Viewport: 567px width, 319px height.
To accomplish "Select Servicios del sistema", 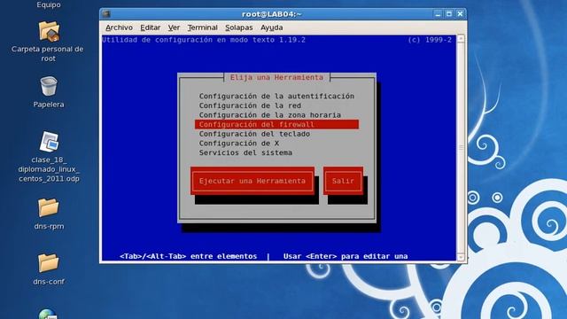I will [245, 152].
